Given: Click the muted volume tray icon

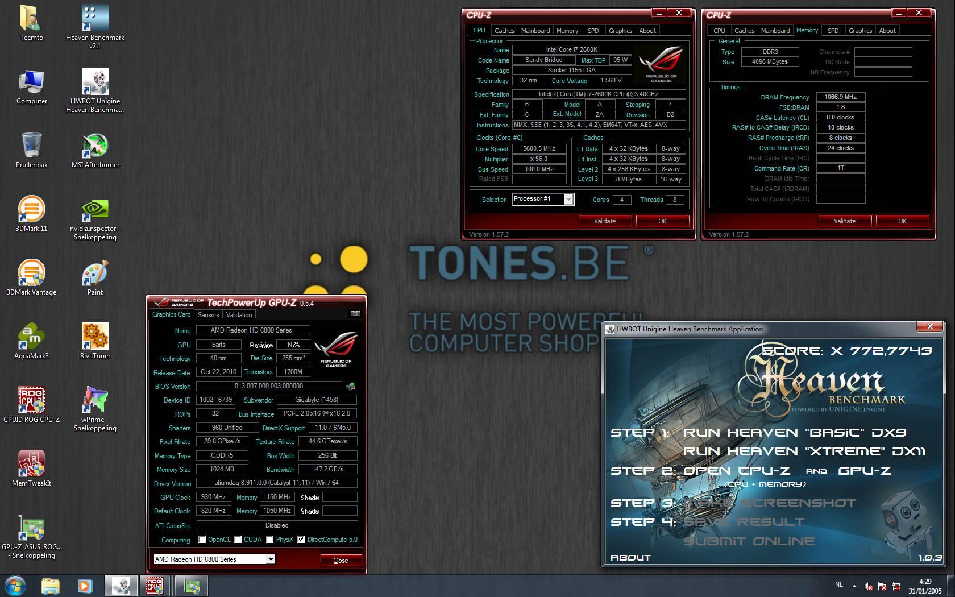Looking at the screenshot, I should click(x=868, y=586).
